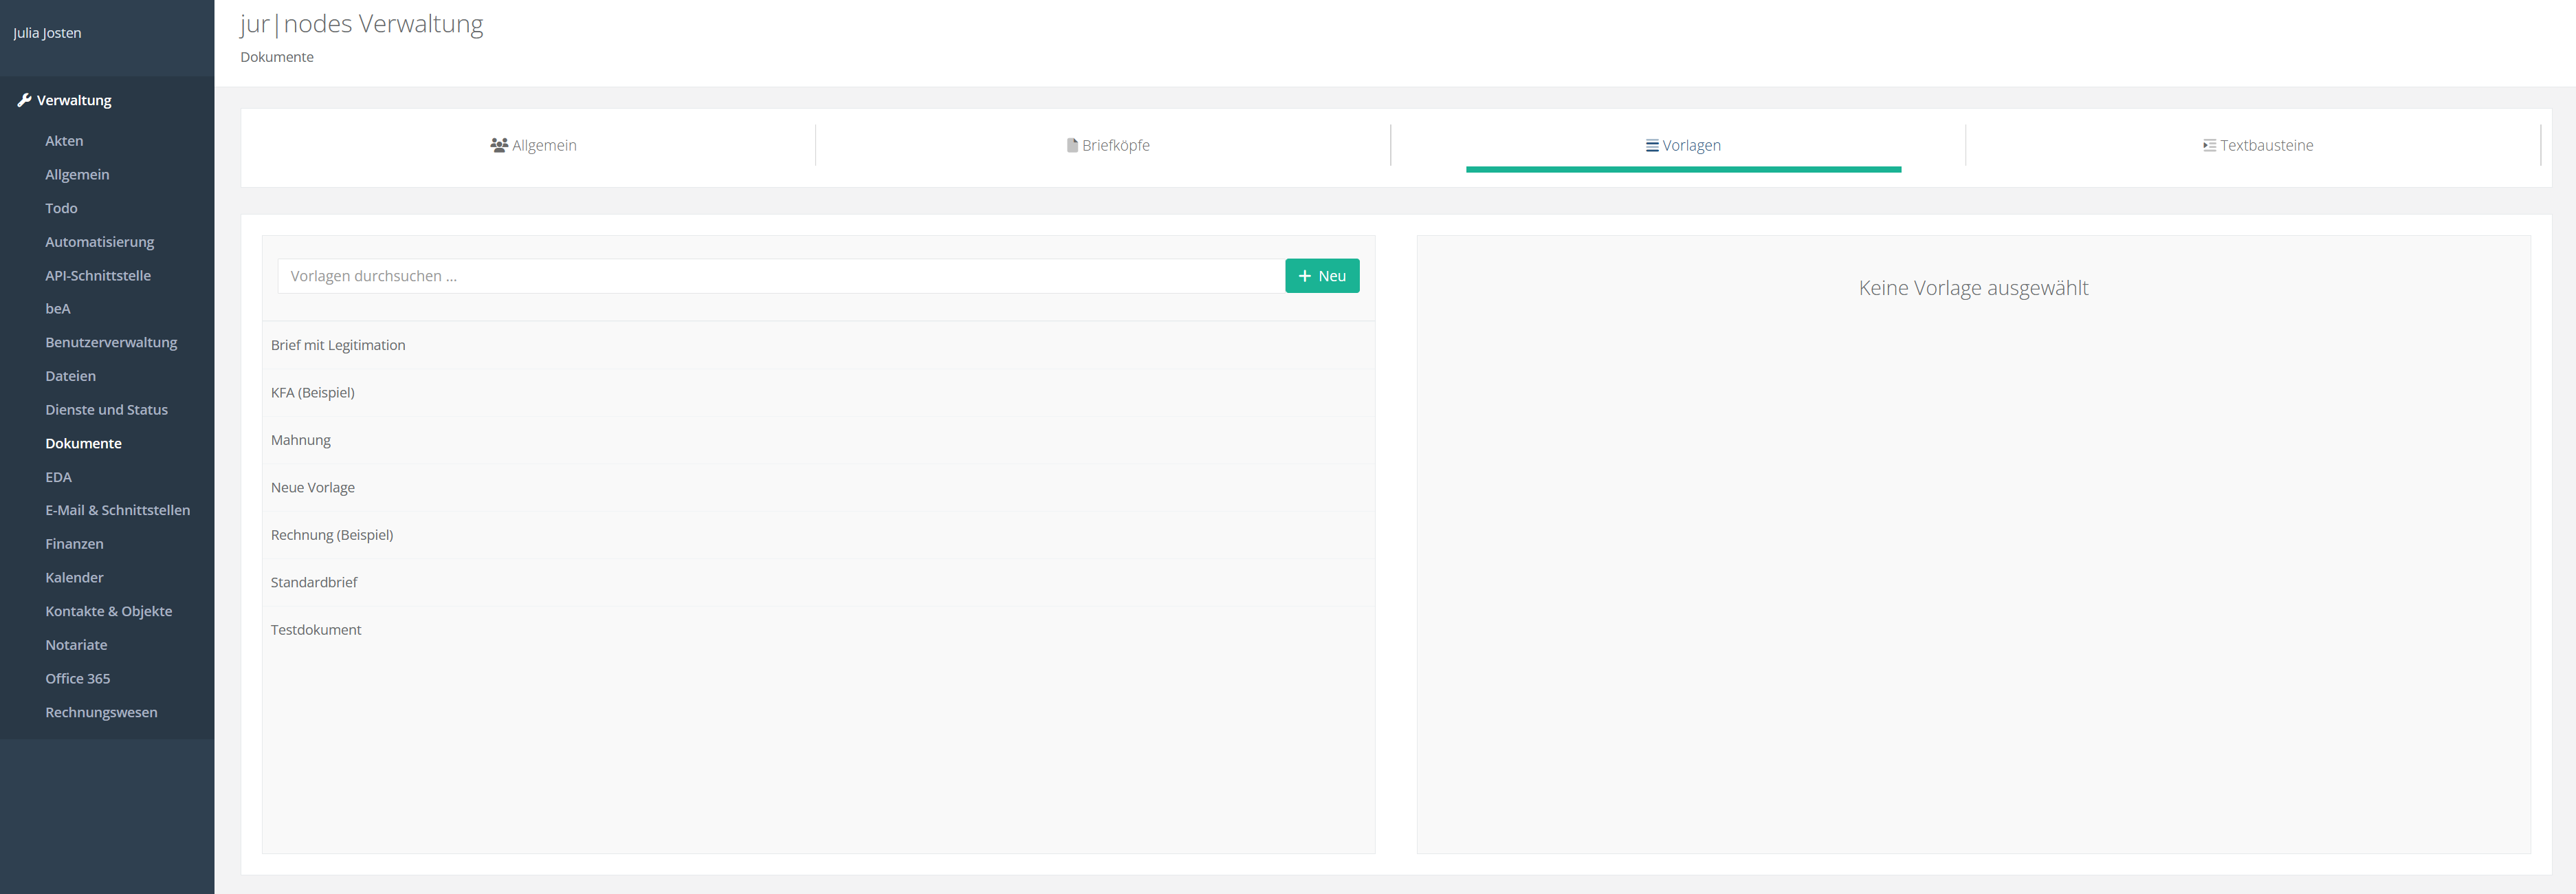The height and width of the screenshot is (894, 2576).
Task: Select the KFA (Beispiel) template
Action: tap(313, 392)
